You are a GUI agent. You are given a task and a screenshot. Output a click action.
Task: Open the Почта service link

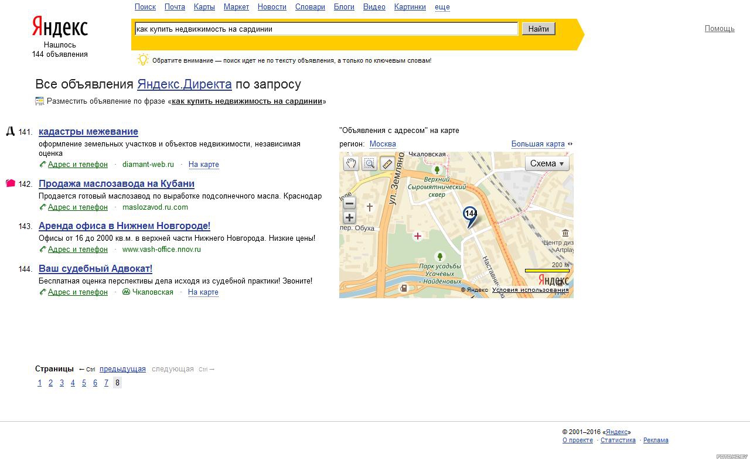(175, 7)
